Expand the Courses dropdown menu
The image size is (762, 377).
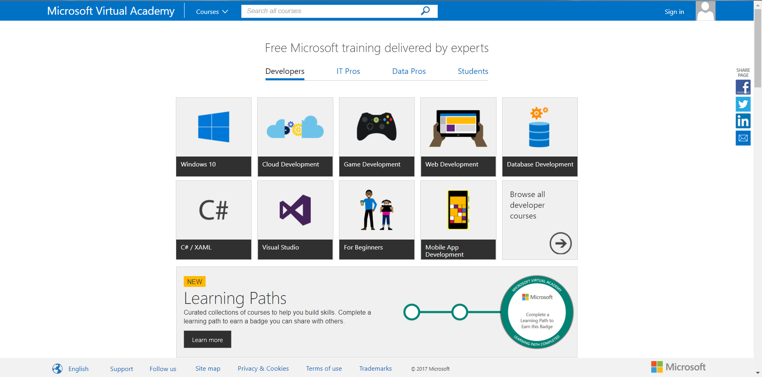pyautogui.click(x=212, y=12)
